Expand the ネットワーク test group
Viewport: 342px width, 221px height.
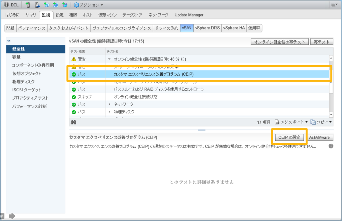pos(109,104)
